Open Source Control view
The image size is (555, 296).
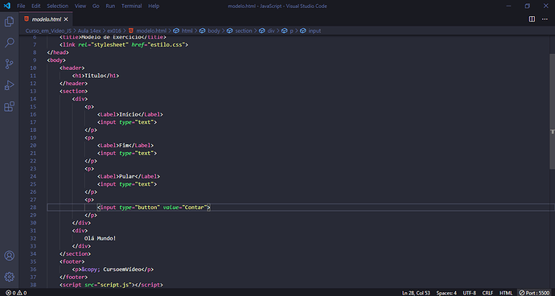[9, 64]
